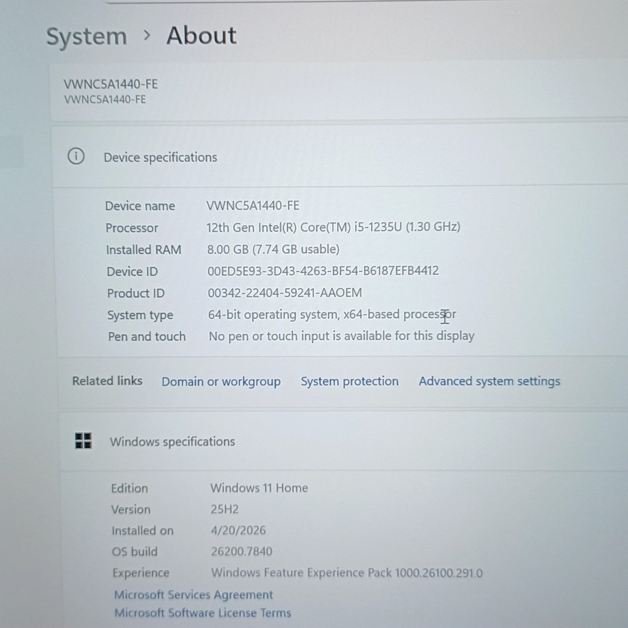The width and height of the screenshot is (628, 628).
Task: Select the Pen and touch value text
Action: click(x=341, y=336)
